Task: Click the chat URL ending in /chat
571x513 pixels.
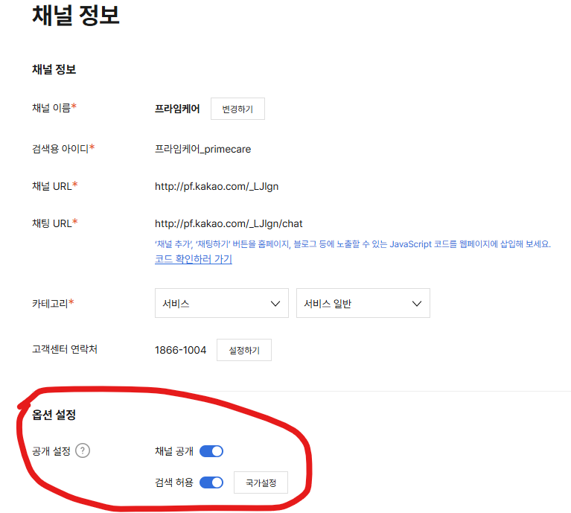Action: (229, 223)
